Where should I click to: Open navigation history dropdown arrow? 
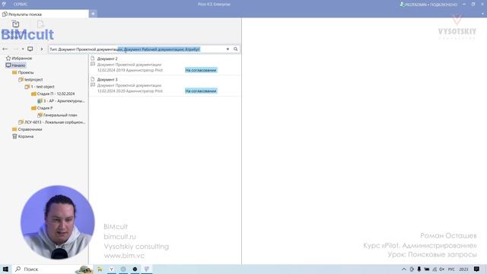23,49
